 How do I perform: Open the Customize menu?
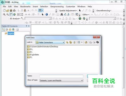click(70, 6)
